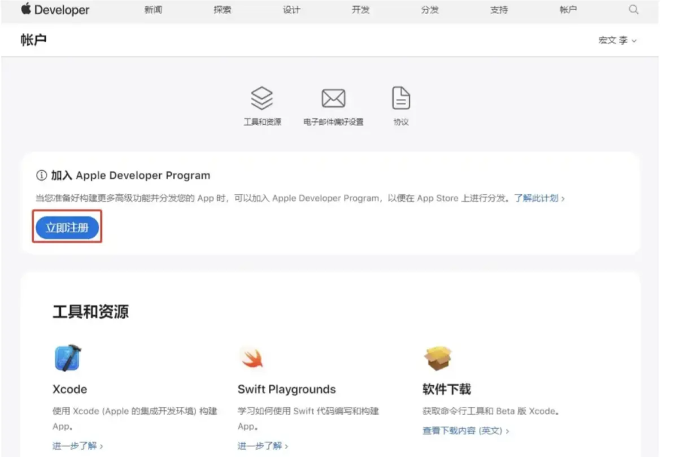
Task: Click the Apple Developer logo
Action: [55, 9]
